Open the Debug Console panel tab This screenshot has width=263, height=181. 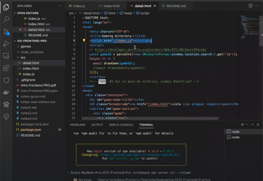121,125
